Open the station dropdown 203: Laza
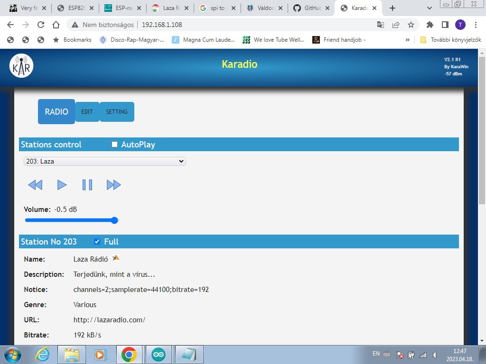The width and height of the screenshot is (486, 364). pyautogui.click(x=105, y=161)
